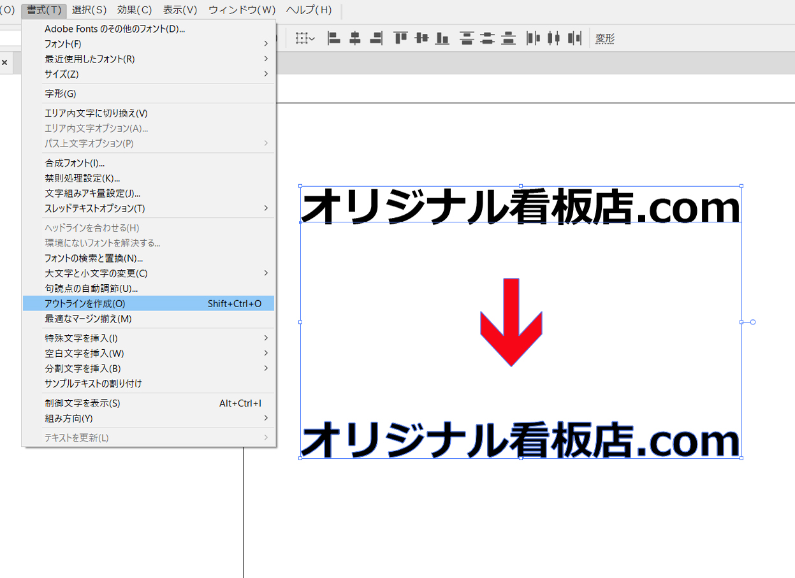Expand 分割文字を挿入(B) submenu

point(148,368)
